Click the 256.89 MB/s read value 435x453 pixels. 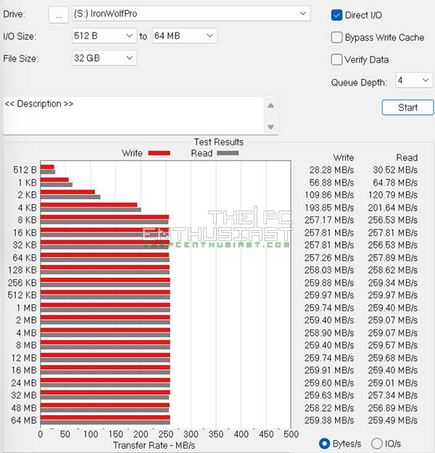coord(393,407)
